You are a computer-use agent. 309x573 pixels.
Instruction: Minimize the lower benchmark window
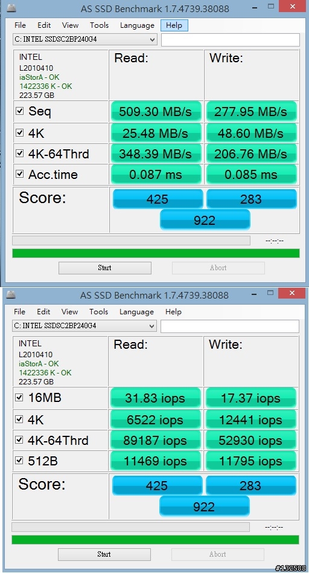(x=253, y=293)
